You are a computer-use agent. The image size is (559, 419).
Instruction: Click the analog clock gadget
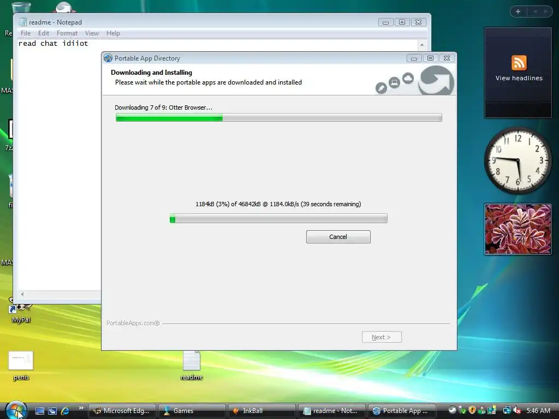pos(518,160)
